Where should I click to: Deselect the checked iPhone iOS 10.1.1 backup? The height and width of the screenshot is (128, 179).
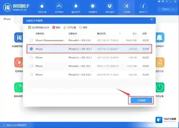[31, 49]
